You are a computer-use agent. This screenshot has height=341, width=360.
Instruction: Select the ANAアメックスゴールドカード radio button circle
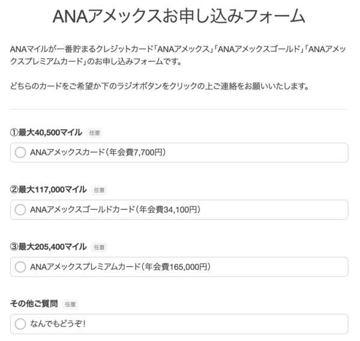[20, 210]
